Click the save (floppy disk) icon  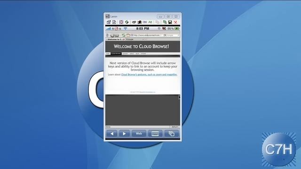pyautogui.click(x=170, y=22)
